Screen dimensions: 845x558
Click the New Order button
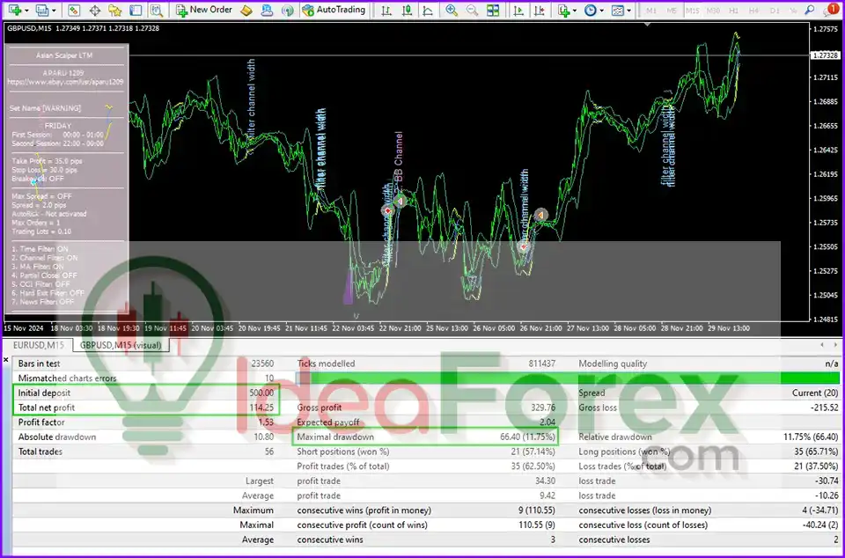coord(204,10)
